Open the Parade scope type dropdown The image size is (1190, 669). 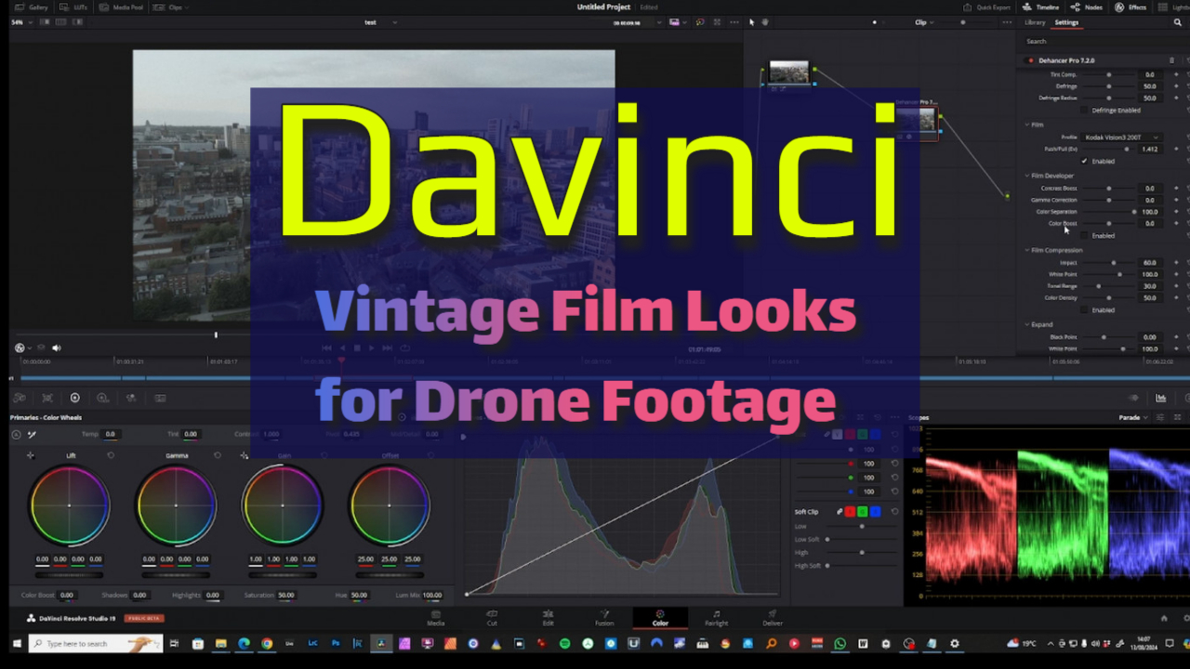point(1132,417)
